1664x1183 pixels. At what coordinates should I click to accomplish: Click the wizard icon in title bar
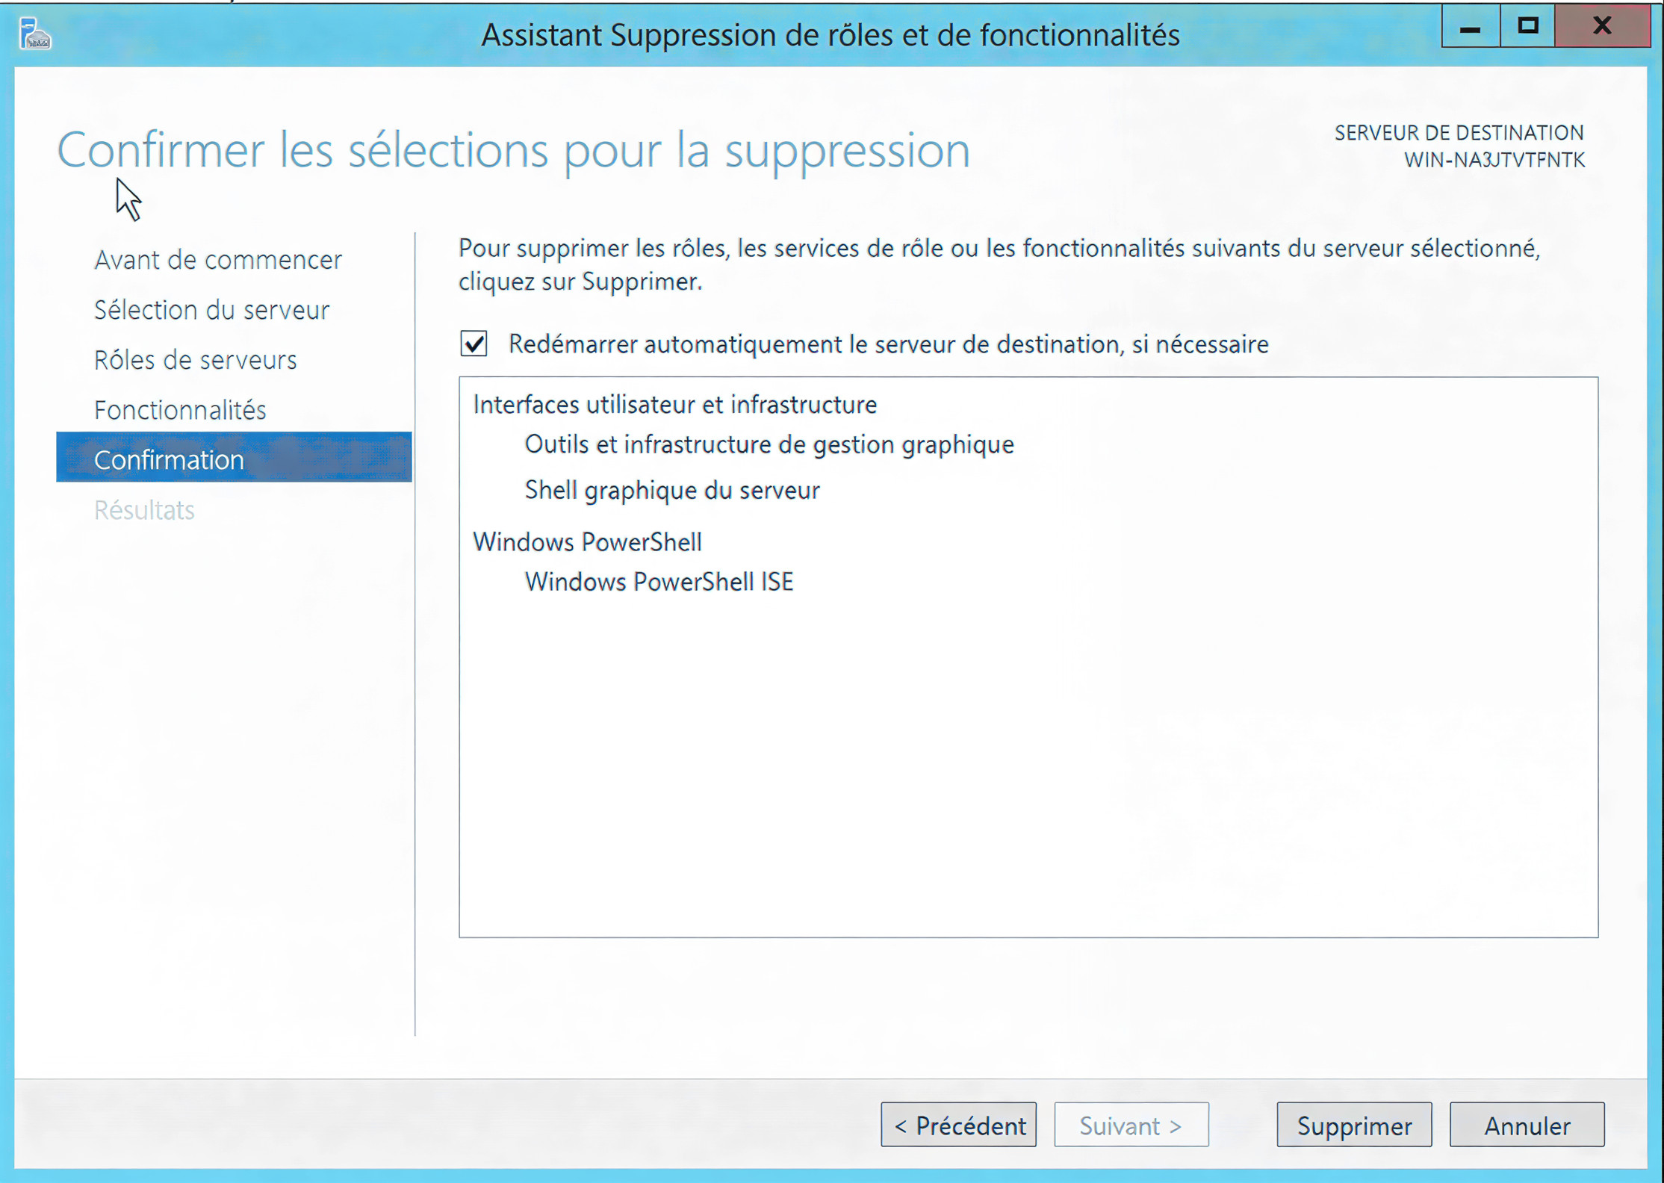[x=34, y=34]
